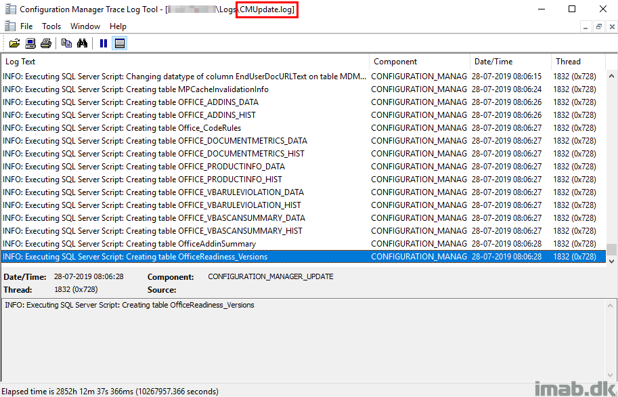Click the MDI document icon beside File menu

click(9, 26)
